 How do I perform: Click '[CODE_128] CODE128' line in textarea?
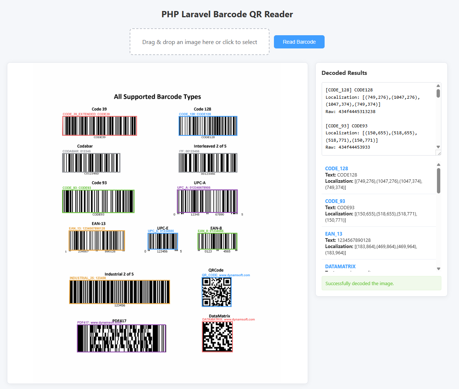(349, 90)
